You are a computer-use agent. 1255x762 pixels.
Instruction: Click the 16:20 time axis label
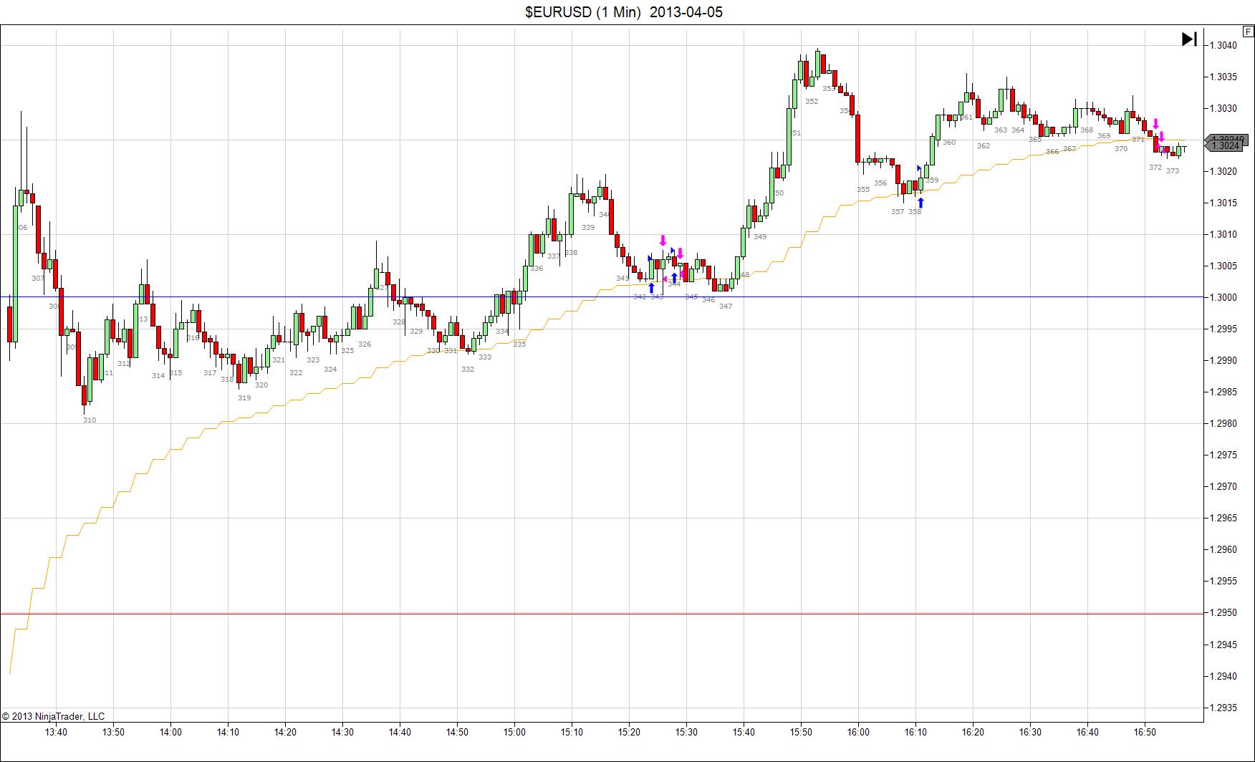click(973, 732)
